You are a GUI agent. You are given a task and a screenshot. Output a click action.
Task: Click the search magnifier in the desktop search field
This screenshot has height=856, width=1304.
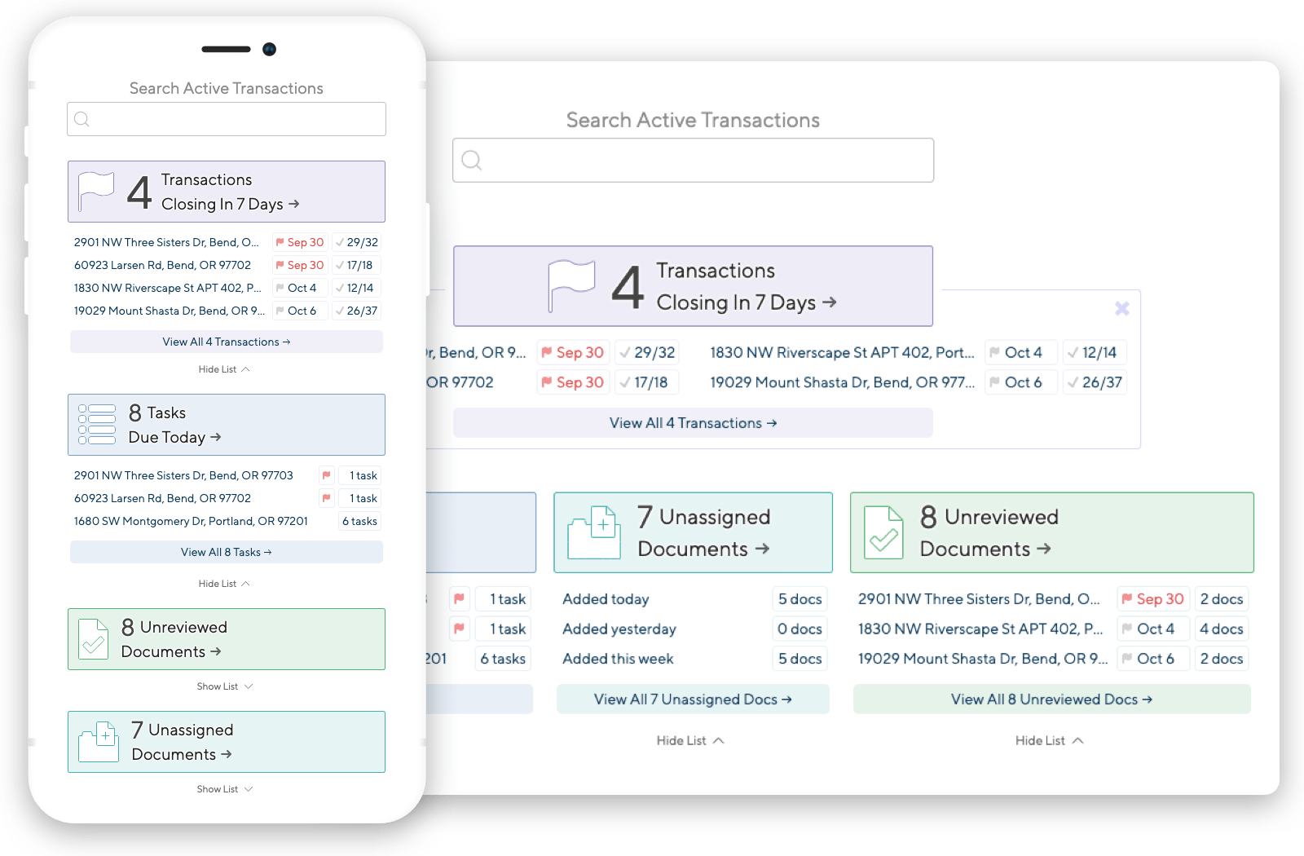click(x=471, y=160)
